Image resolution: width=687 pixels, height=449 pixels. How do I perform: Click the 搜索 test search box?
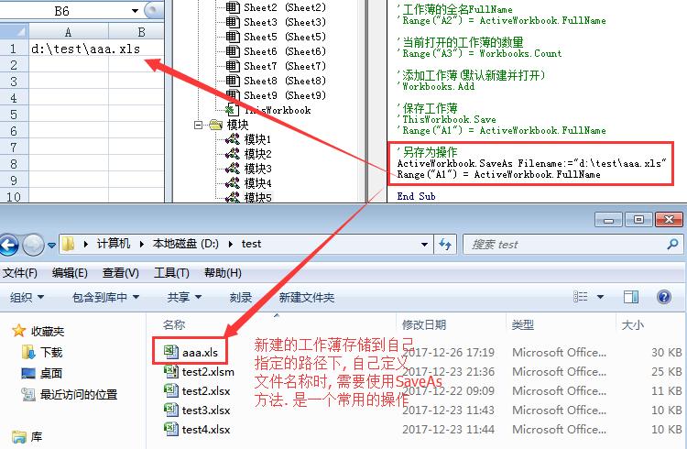(x=565, y=245)
